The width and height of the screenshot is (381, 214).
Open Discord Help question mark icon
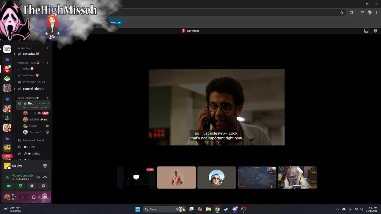click(375, 31)
